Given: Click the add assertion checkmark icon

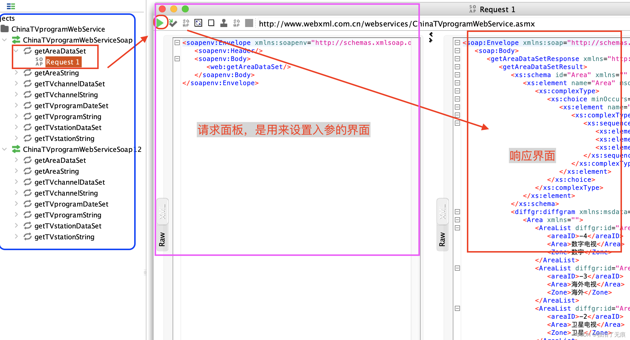Looking at the screenshot, I should tap(173, 23).
